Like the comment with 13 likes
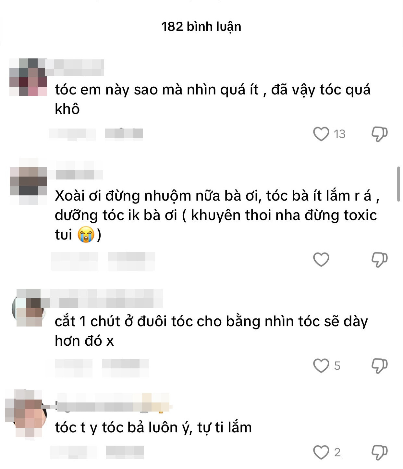Image resolution: width=403 pixels, height=469 pixels. [x=321, y=134]
